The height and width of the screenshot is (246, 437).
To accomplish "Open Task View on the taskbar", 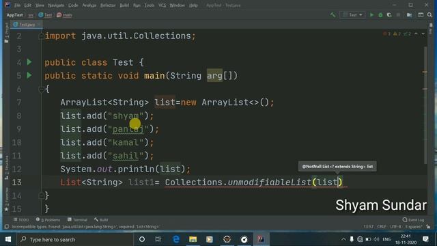I will click(x=158, y=239).
